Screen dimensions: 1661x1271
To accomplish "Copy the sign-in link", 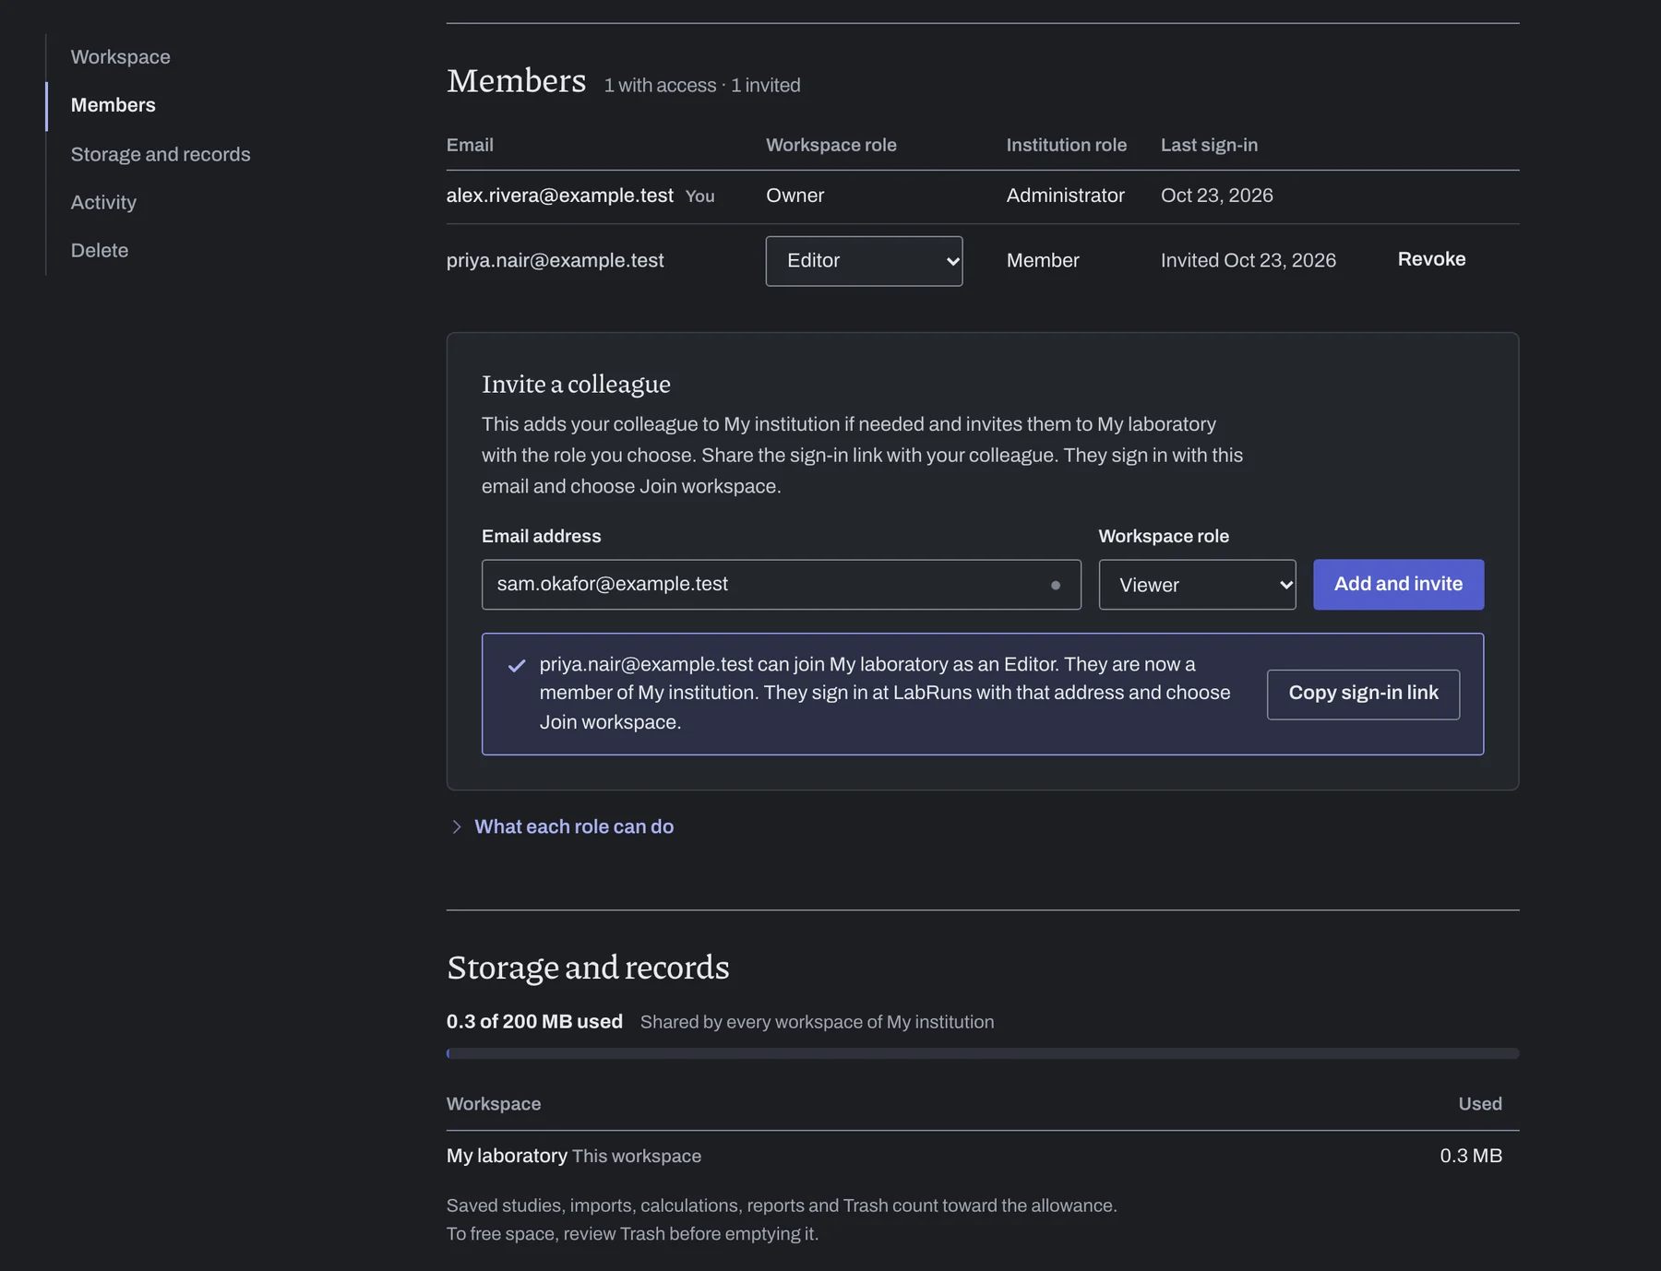I will [1363, 694].
